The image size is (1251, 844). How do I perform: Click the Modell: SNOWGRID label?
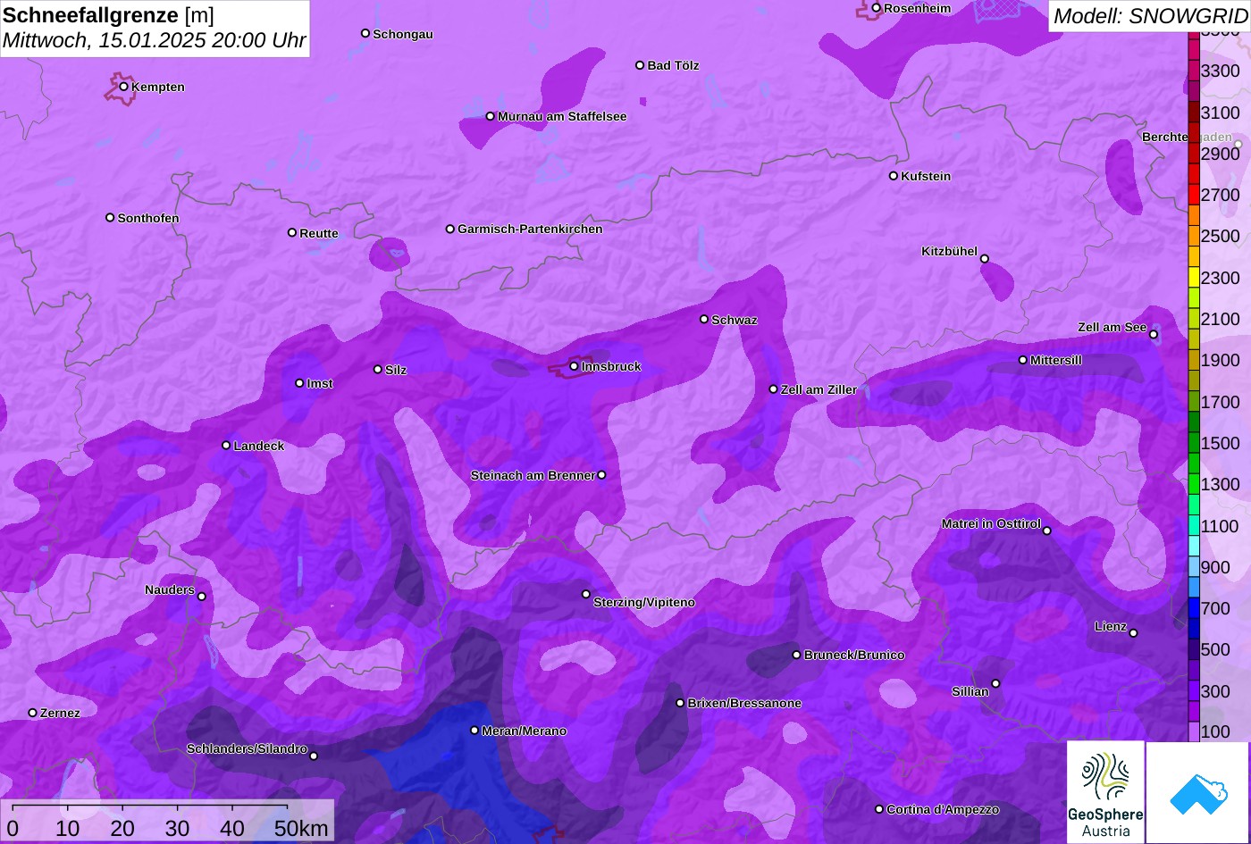[1150, 15]
